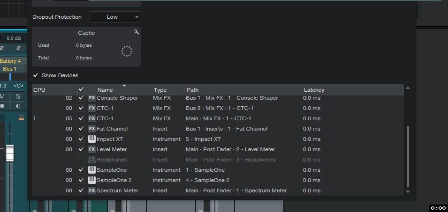
Task: Disable the SampleOne 2 instrument checkbox
Action: [81, 180]
